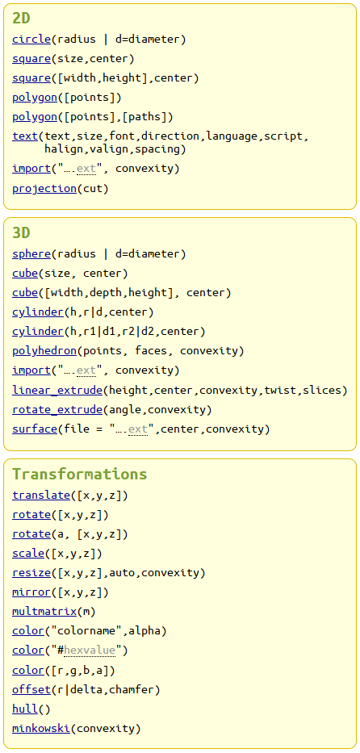
Task: Click the text "halign,valign,spacing)"
Action: pos(115,149)
